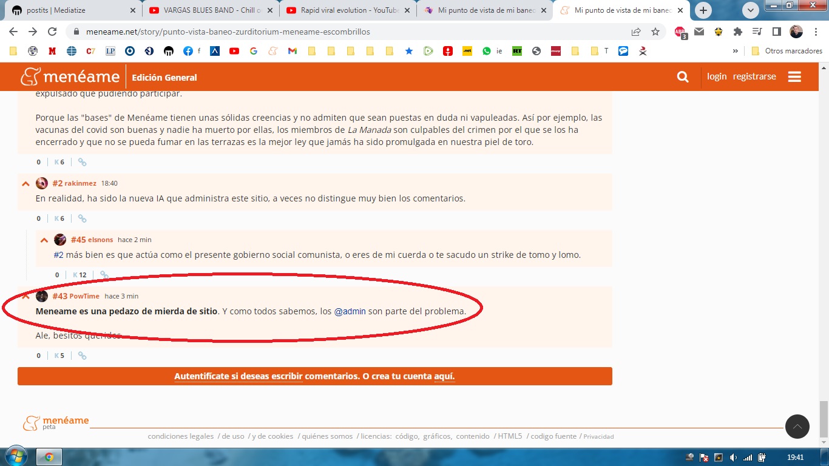
Task: Open the network signal tray icon
Action: coord(748,457)
